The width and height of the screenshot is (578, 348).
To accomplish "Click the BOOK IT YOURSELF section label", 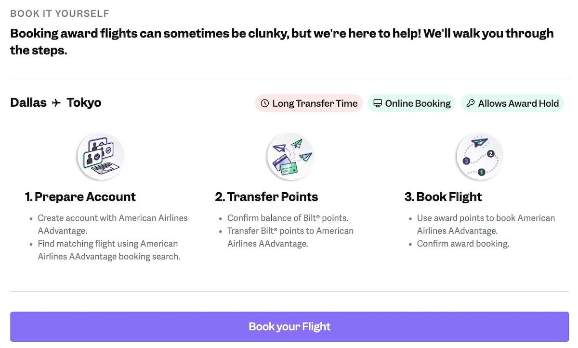I will click(x=60, y=13).
